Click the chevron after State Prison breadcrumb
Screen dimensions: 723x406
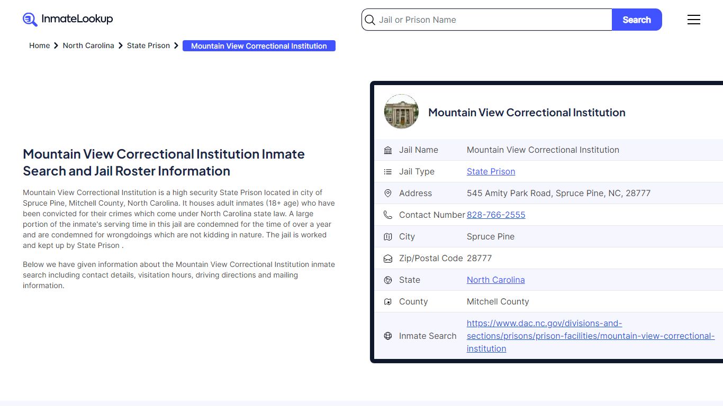point(176,45)
